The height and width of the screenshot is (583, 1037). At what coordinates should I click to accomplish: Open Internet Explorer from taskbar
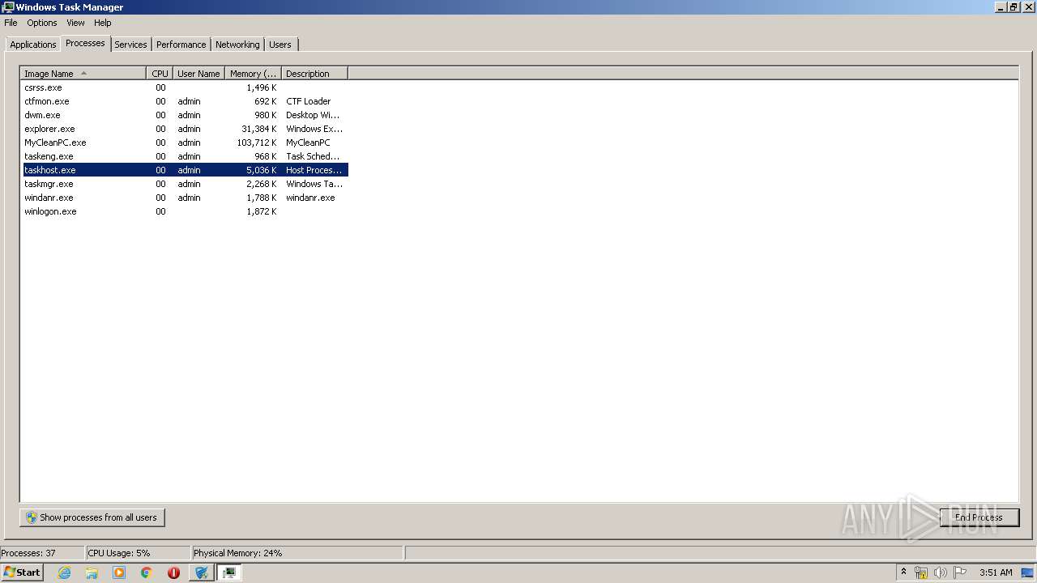click(x=64, y=572)
